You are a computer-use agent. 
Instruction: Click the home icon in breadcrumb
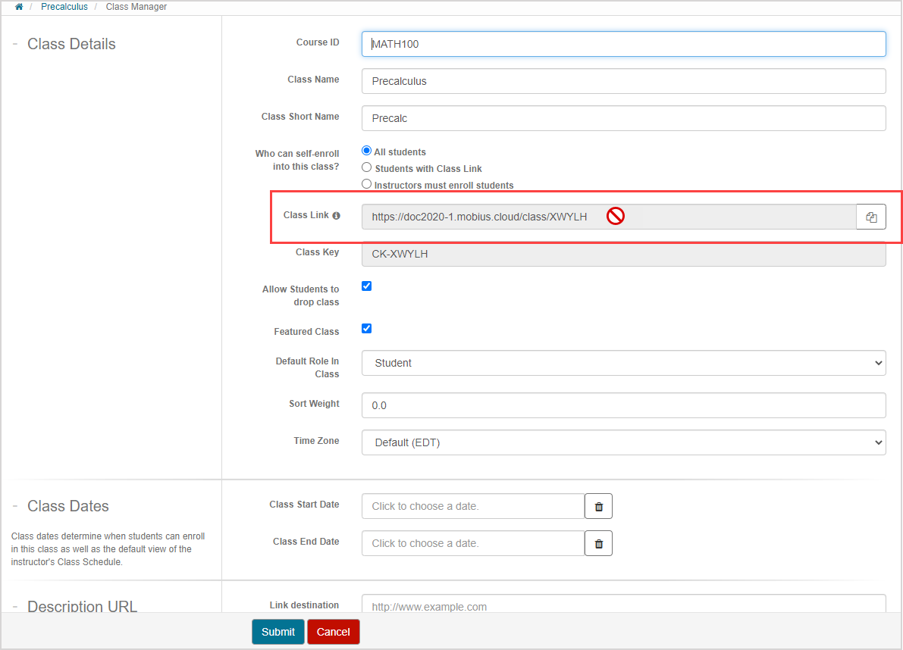click(19, 7)
